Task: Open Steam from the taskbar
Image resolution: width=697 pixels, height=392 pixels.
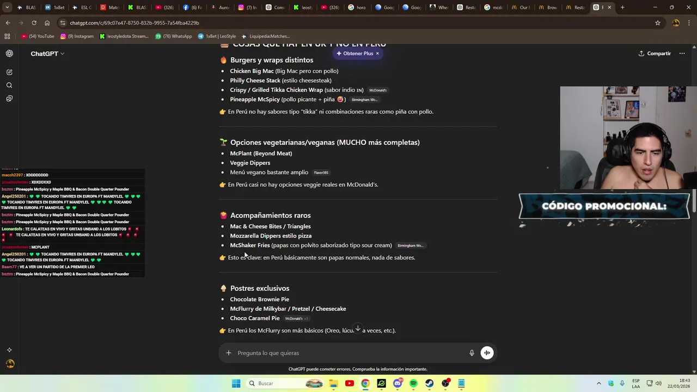Action: (x=430, y=383)
